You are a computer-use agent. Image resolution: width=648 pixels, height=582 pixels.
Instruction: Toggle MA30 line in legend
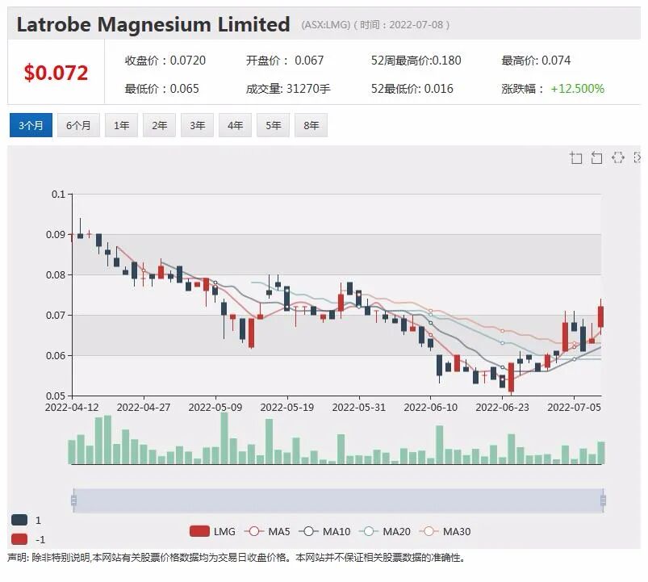click(445, 531)
